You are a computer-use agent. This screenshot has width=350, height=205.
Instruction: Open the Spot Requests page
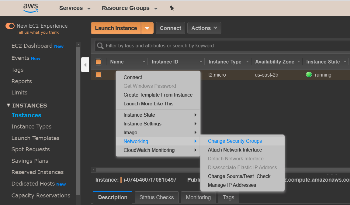coord(30,149)
